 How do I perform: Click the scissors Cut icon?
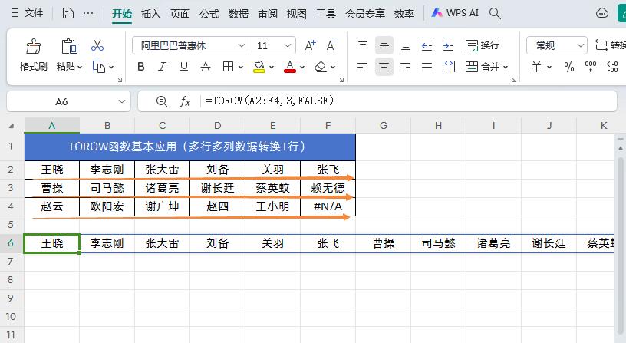pos(97,46)
